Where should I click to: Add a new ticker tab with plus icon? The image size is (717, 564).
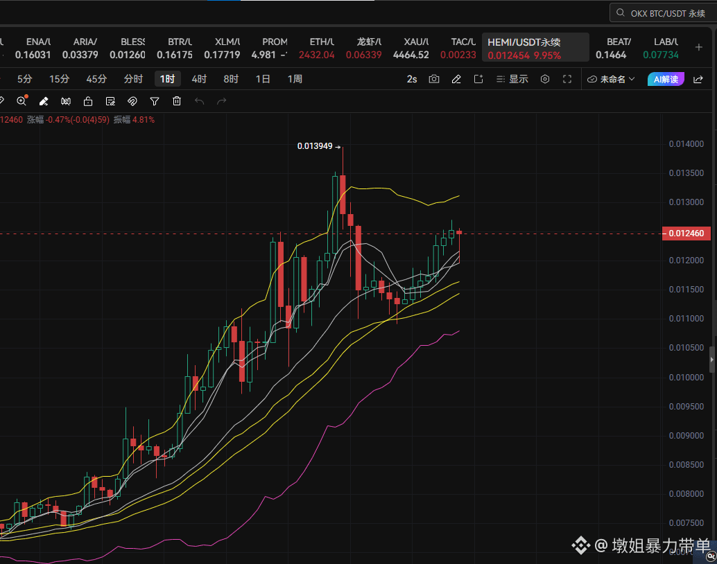click(699, 47)
